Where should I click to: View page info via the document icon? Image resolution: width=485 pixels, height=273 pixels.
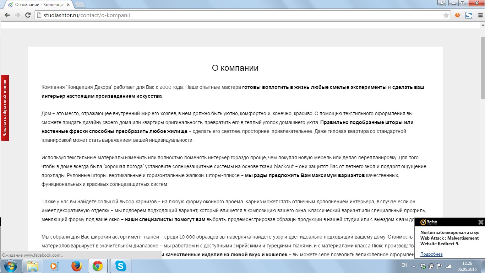39,15
